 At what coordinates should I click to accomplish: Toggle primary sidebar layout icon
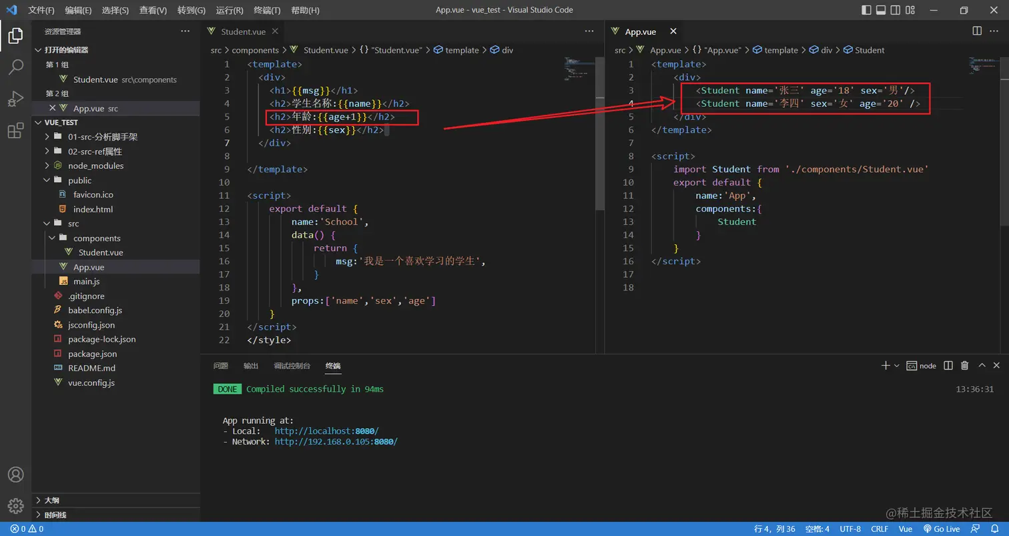866,10
